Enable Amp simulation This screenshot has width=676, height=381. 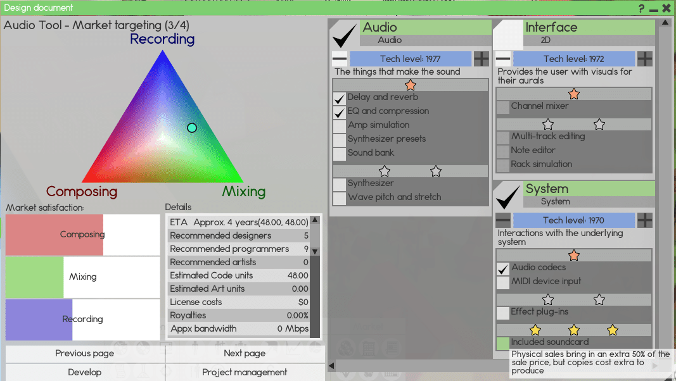(x=340, y=126)
